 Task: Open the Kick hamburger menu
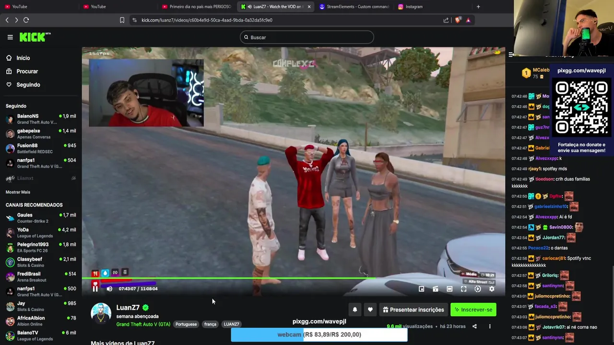click(x=10, y=37)
